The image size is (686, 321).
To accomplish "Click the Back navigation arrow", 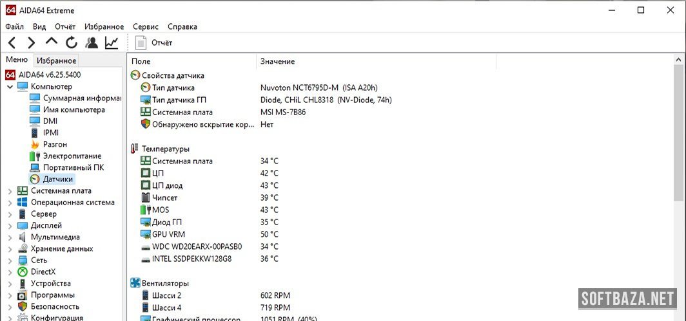I will [x=12, y=43].
